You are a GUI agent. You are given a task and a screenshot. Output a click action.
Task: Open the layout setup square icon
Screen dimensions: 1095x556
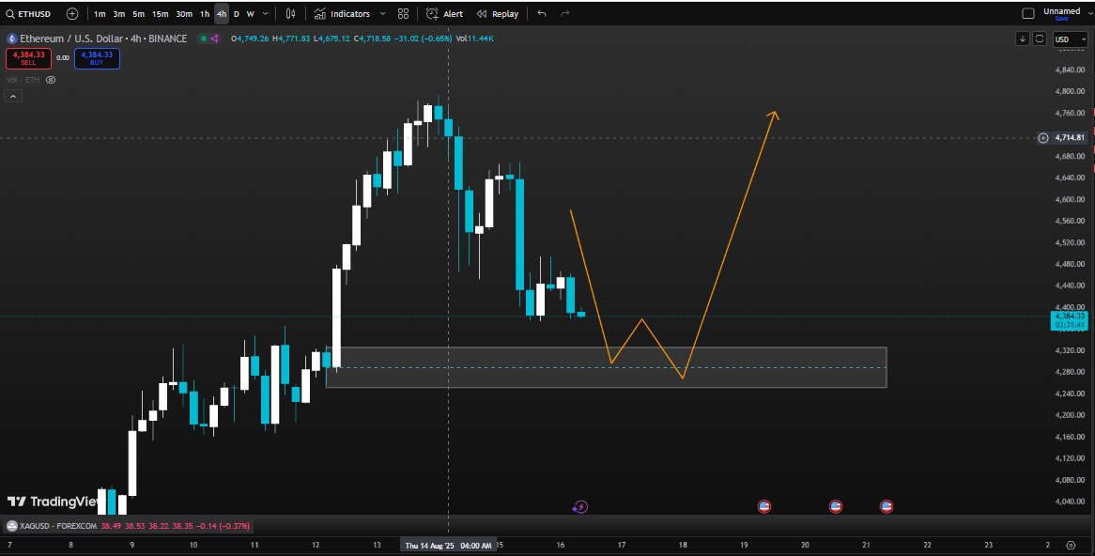coord(1028,13)
